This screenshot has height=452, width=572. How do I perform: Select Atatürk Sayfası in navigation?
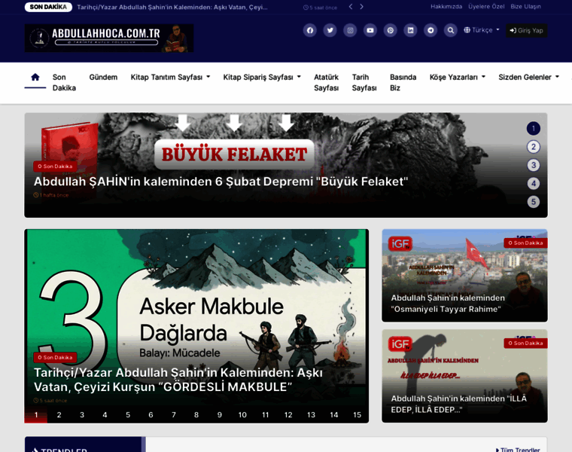[326, 82]
